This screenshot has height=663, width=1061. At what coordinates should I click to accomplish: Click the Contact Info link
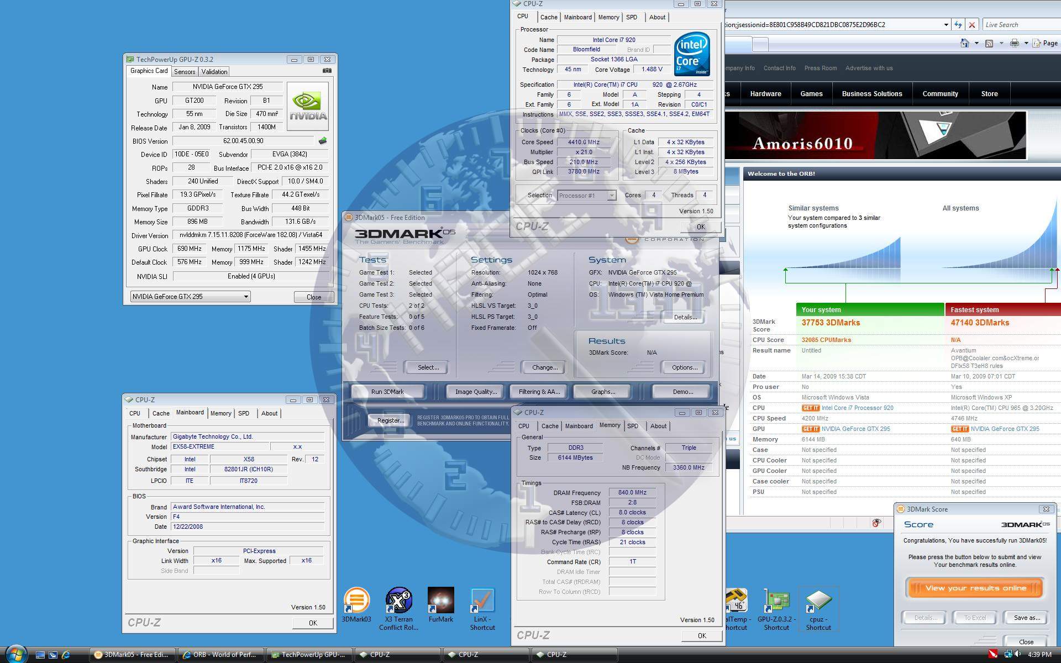click(779, 69)
